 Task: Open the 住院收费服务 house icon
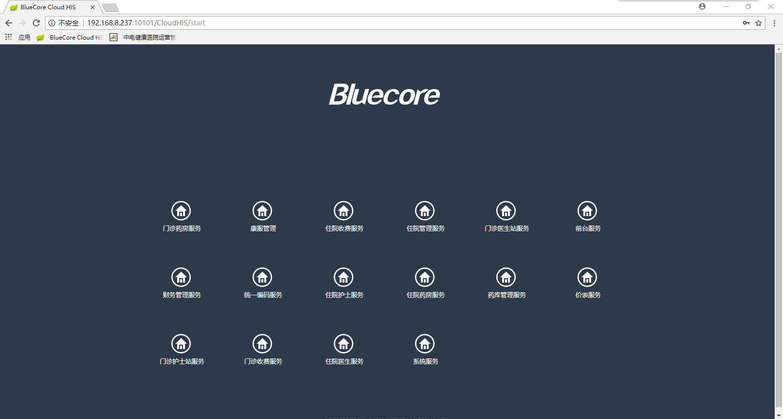click(x=344, y=211)
